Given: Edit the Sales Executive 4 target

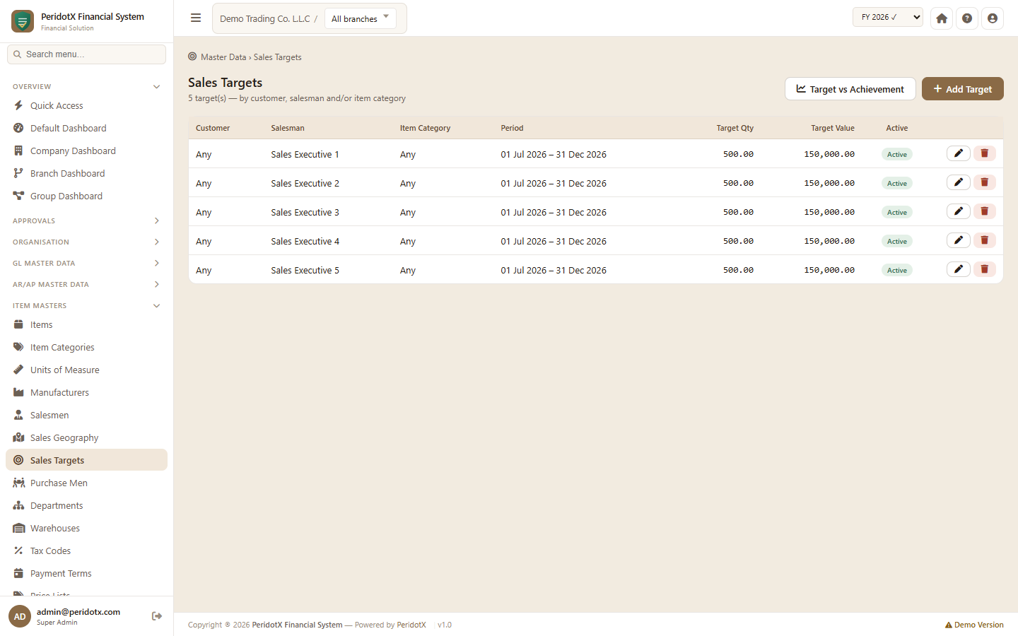Looking at the screenshot, I should click(958, 240).
